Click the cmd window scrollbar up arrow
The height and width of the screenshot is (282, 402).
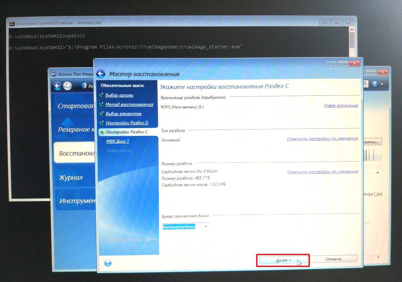point(352,30)
